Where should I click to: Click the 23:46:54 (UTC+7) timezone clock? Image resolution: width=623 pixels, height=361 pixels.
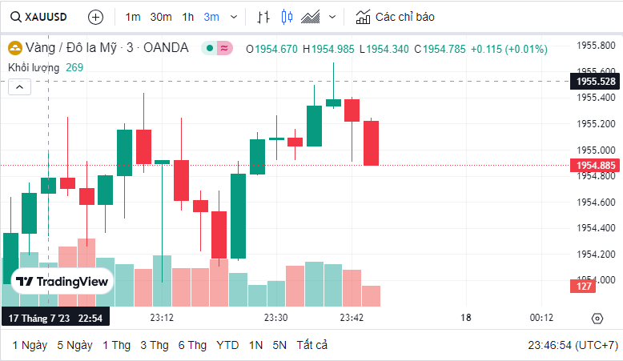pyautogui.click(x=573, y=345)
